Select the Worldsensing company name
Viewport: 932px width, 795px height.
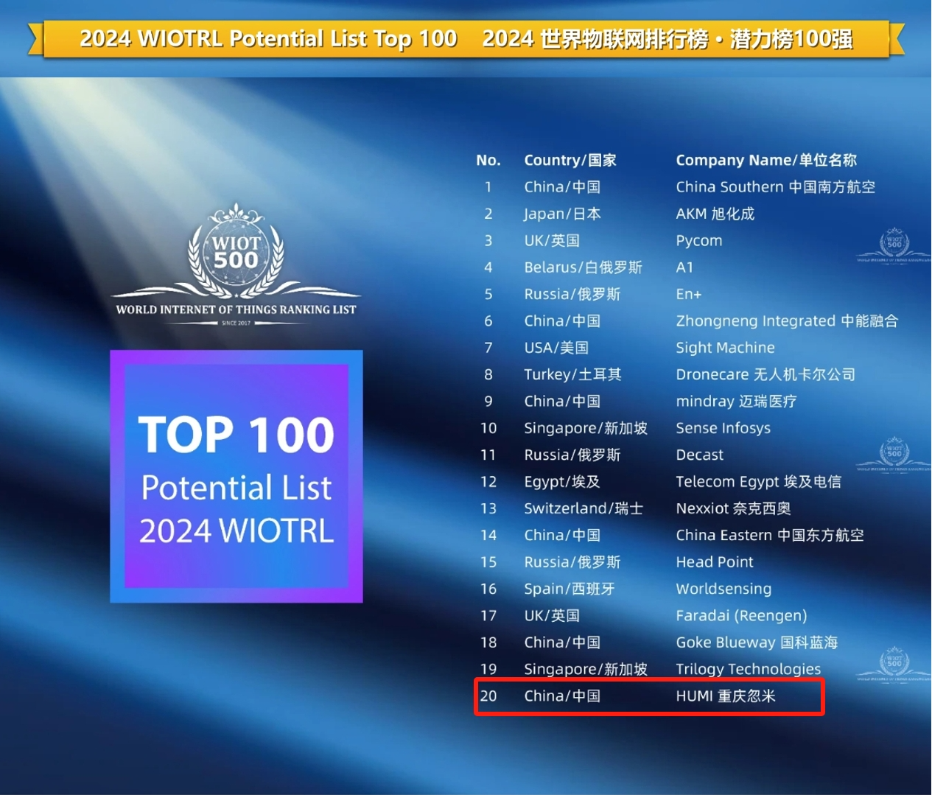(x=723, y=589)
